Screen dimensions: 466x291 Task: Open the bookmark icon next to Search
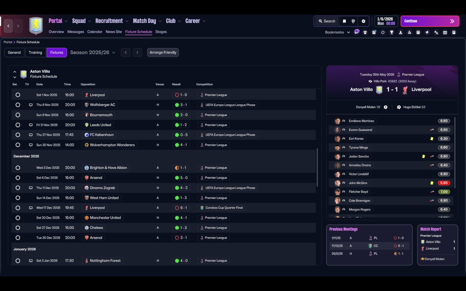tap(344, 21)
